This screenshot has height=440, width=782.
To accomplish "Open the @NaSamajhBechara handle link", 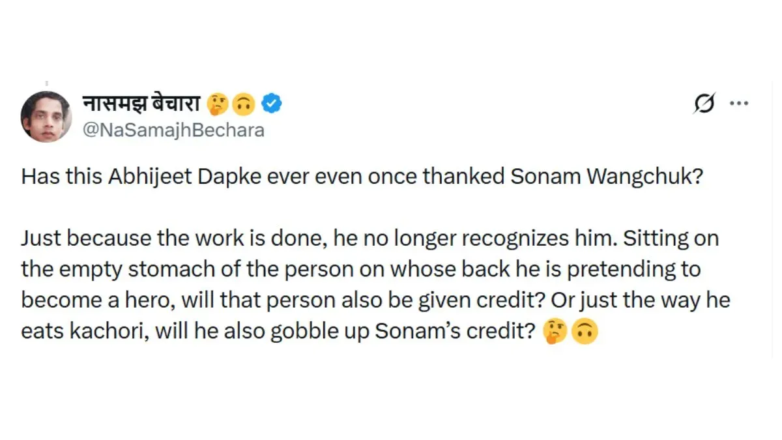I will tap(173, 130).
